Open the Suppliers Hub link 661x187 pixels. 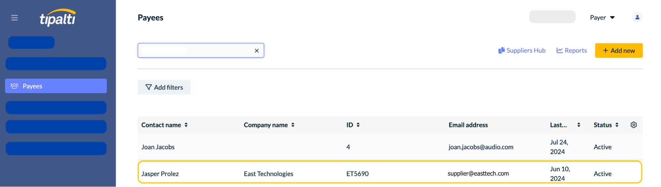(x=522, y=51)
